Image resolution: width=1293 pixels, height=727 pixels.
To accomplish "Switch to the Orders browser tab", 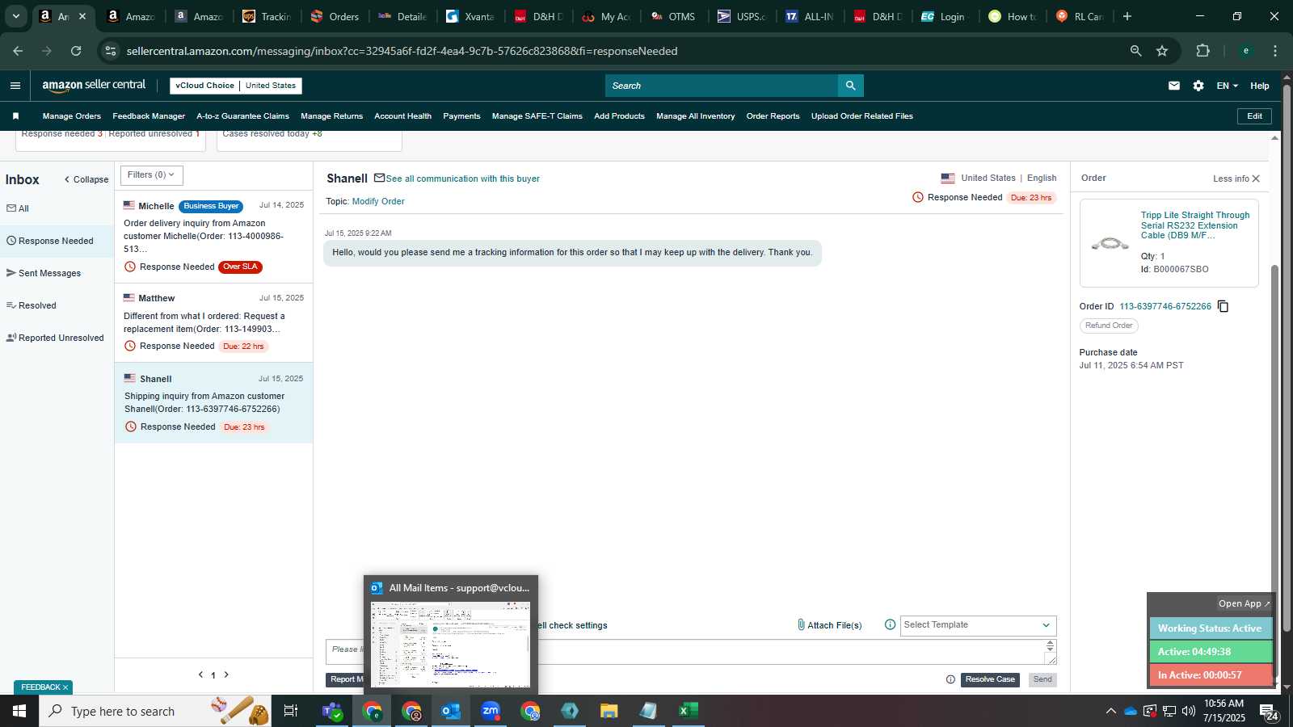I will click(x=335, y=16).
